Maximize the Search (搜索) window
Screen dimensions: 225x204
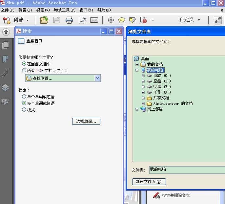tap(111, 31)
